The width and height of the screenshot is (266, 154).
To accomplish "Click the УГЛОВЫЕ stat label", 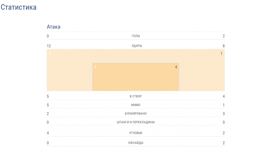I will tap(136, 133).
